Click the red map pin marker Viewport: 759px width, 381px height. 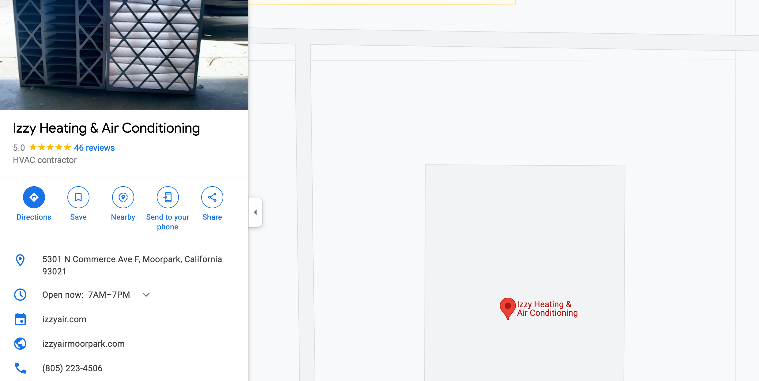[x=508, y=308]
